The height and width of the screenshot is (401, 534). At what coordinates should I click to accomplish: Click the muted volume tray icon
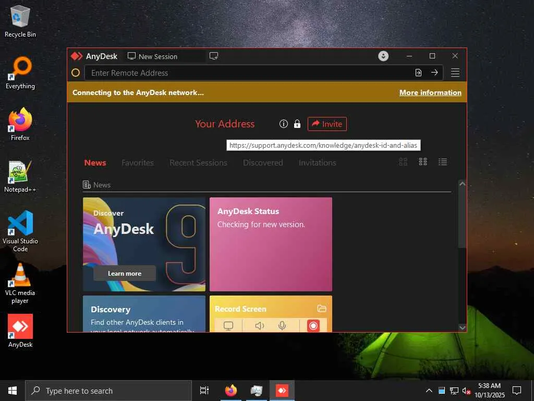tap(466, 391)
